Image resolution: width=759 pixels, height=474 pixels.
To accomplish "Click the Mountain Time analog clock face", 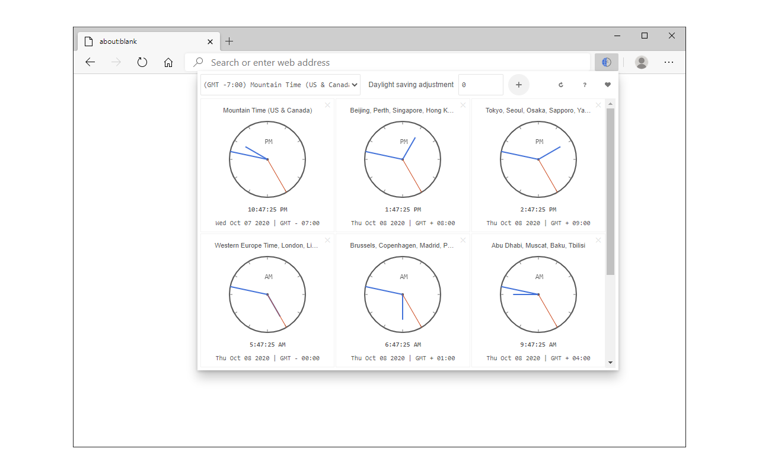I will coord(267,159).
